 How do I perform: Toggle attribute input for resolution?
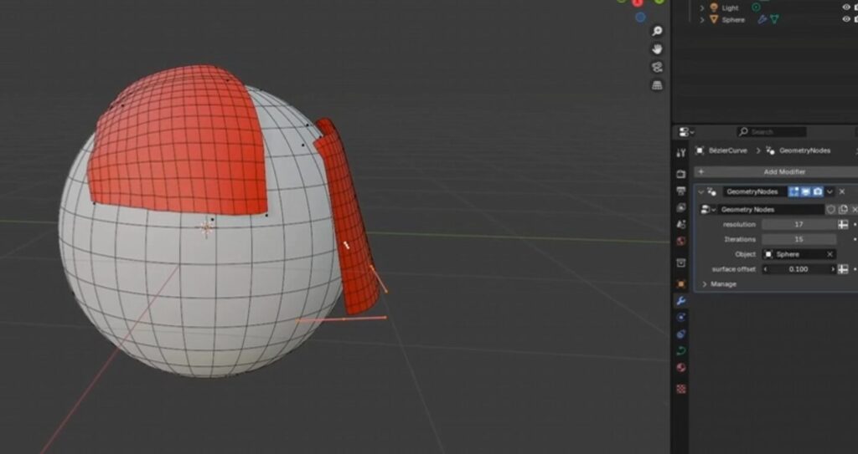[843, 225]
